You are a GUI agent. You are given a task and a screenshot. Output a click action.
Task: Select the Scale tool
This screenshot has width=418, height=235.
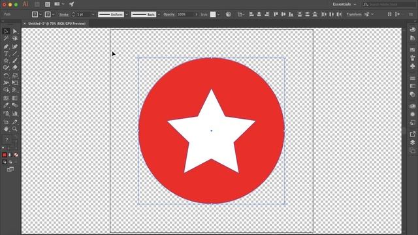tap(15, 76)
